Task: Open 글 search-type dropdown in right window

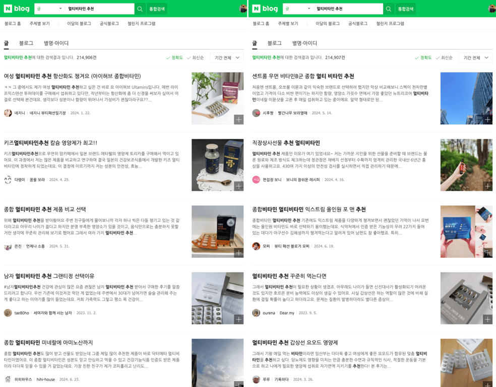Action: [298, 9]
